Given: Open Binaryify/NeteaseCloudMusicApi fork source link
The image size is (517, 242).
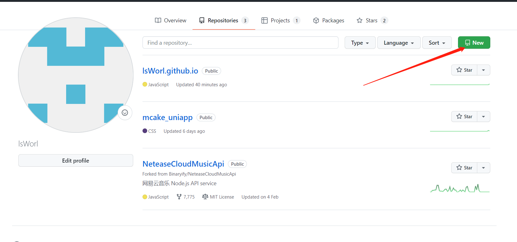Looking at the screenshot, I should pos(202,174).
